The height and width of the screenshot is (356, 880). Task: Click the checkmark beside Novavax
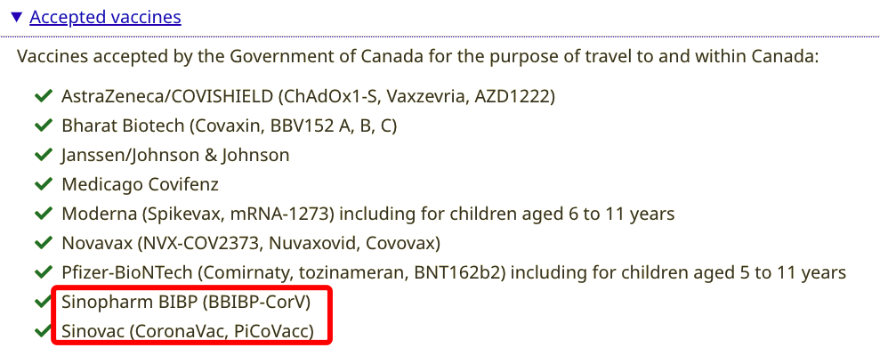(x=42, y=243)
